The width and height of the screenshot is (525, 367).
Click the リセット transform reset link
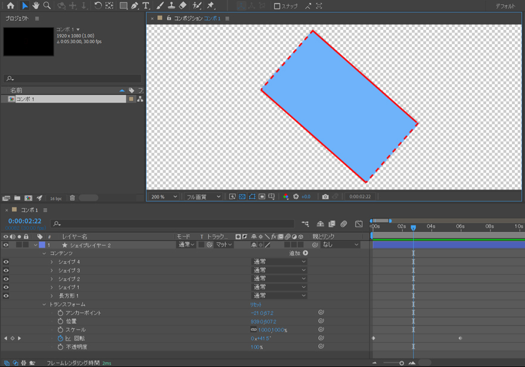[256, 304]
